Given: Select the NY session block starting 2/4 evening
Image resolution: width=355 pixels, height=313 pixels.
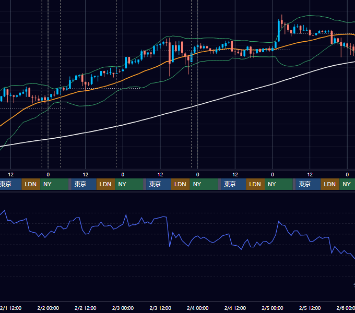Looking at the screenshot, I should tap(278, 184).
